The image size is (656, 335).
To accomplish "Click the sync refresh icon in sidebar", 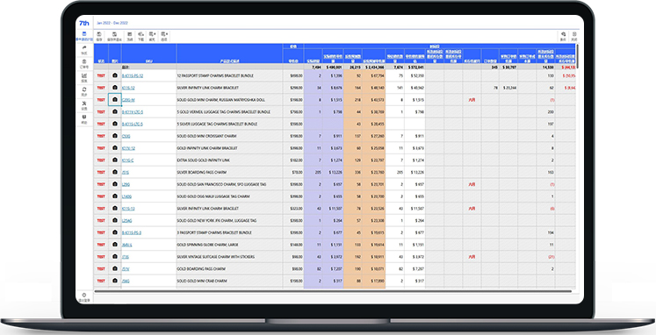I will pyautogui.click(x=84, y=91).
